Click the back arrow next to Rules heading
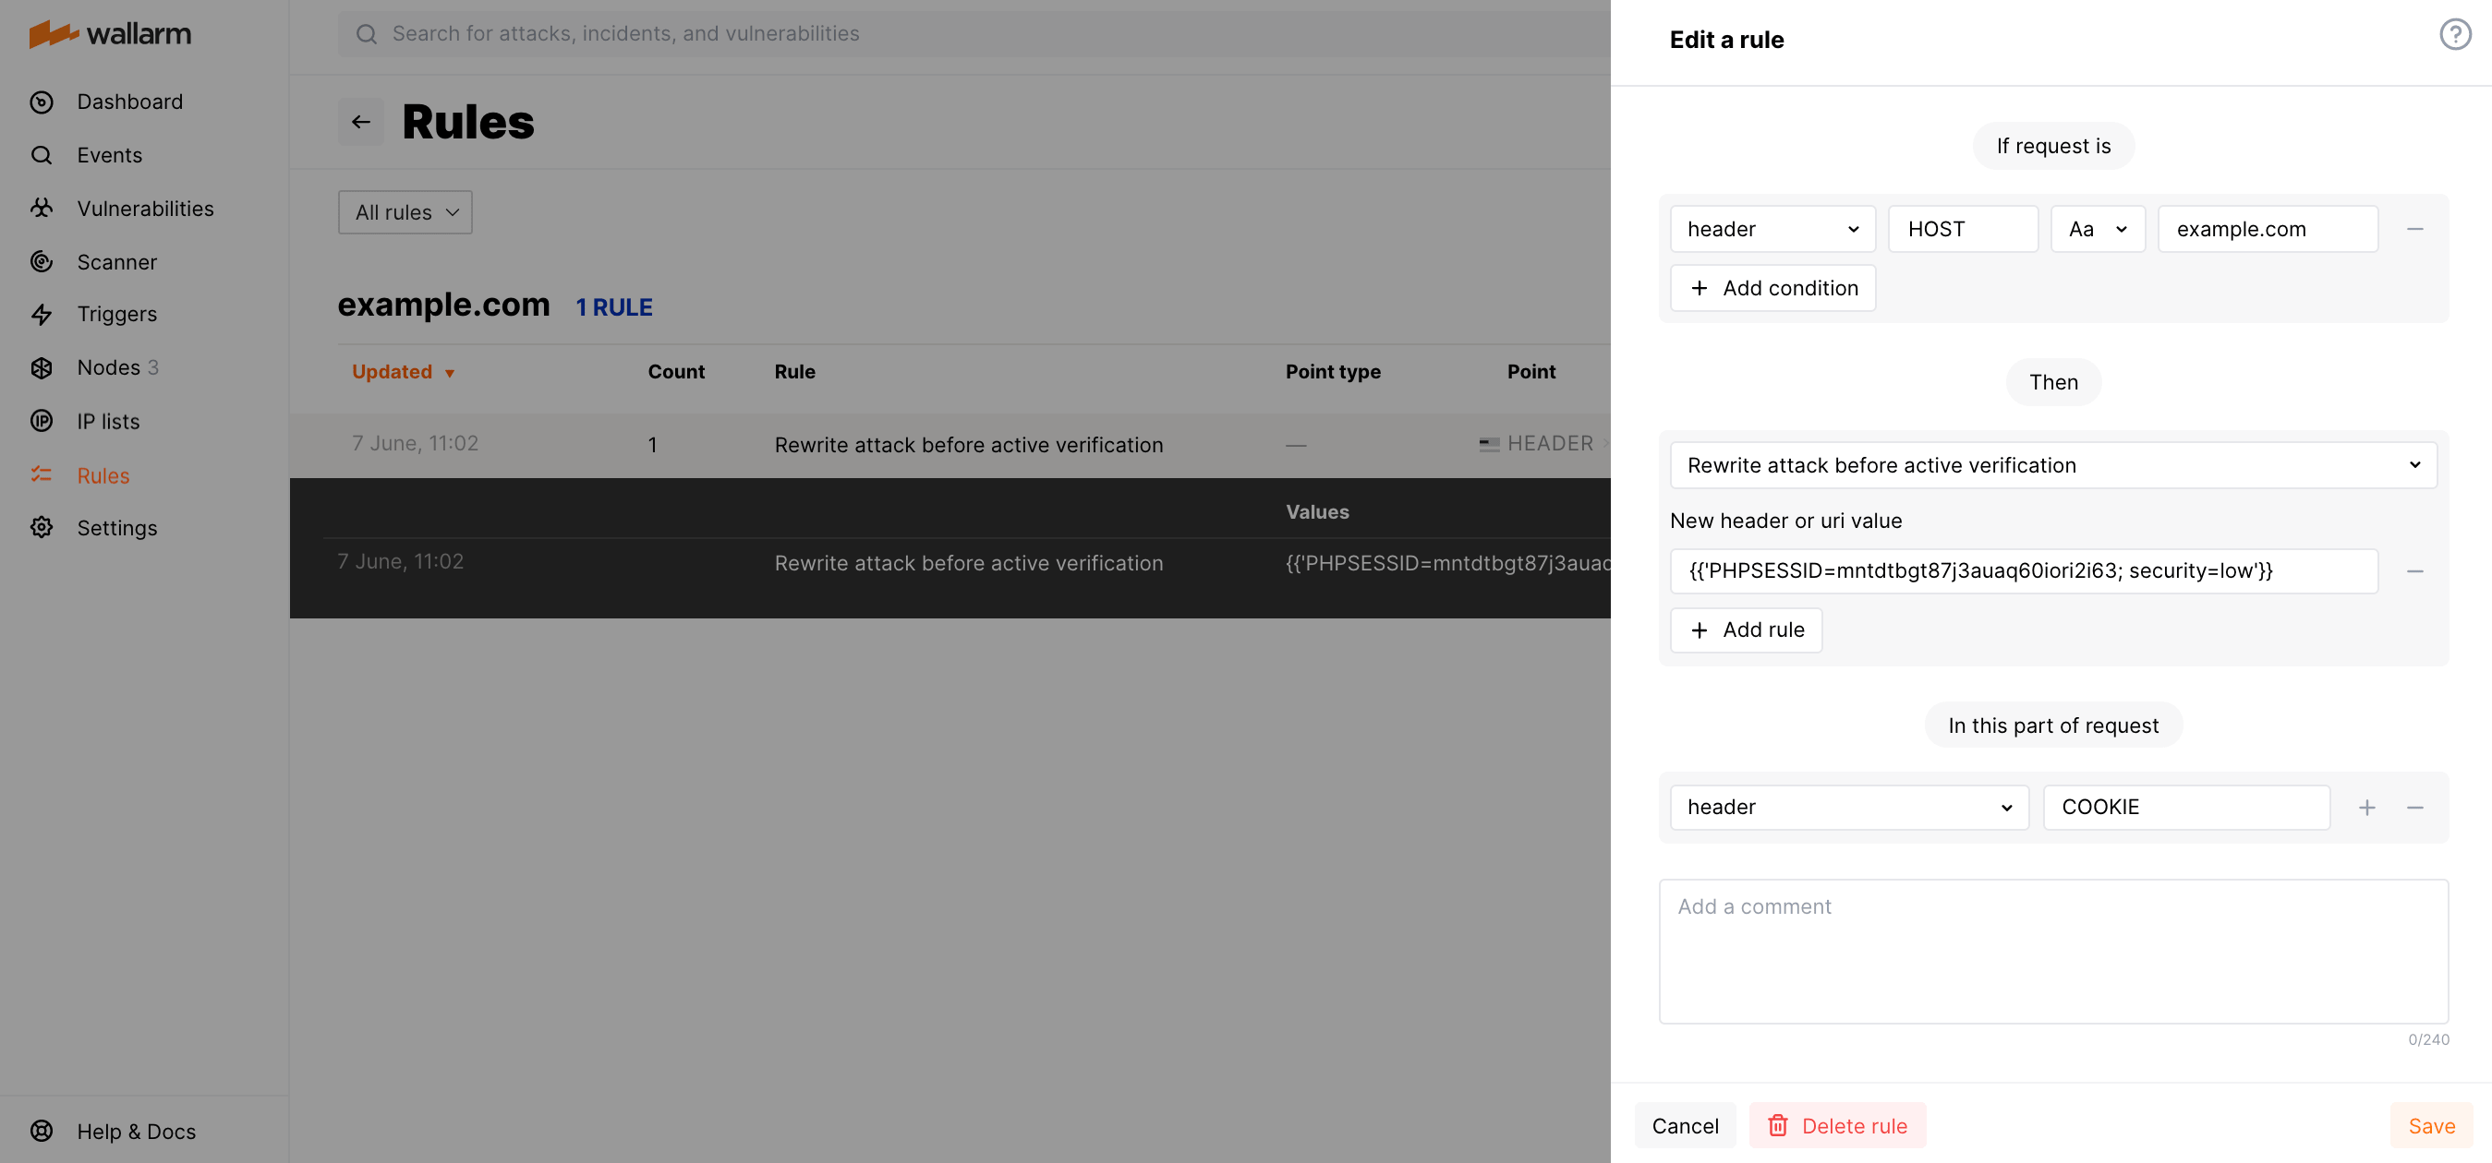This screenshot has height=1163, width=2492. point(361,122)
